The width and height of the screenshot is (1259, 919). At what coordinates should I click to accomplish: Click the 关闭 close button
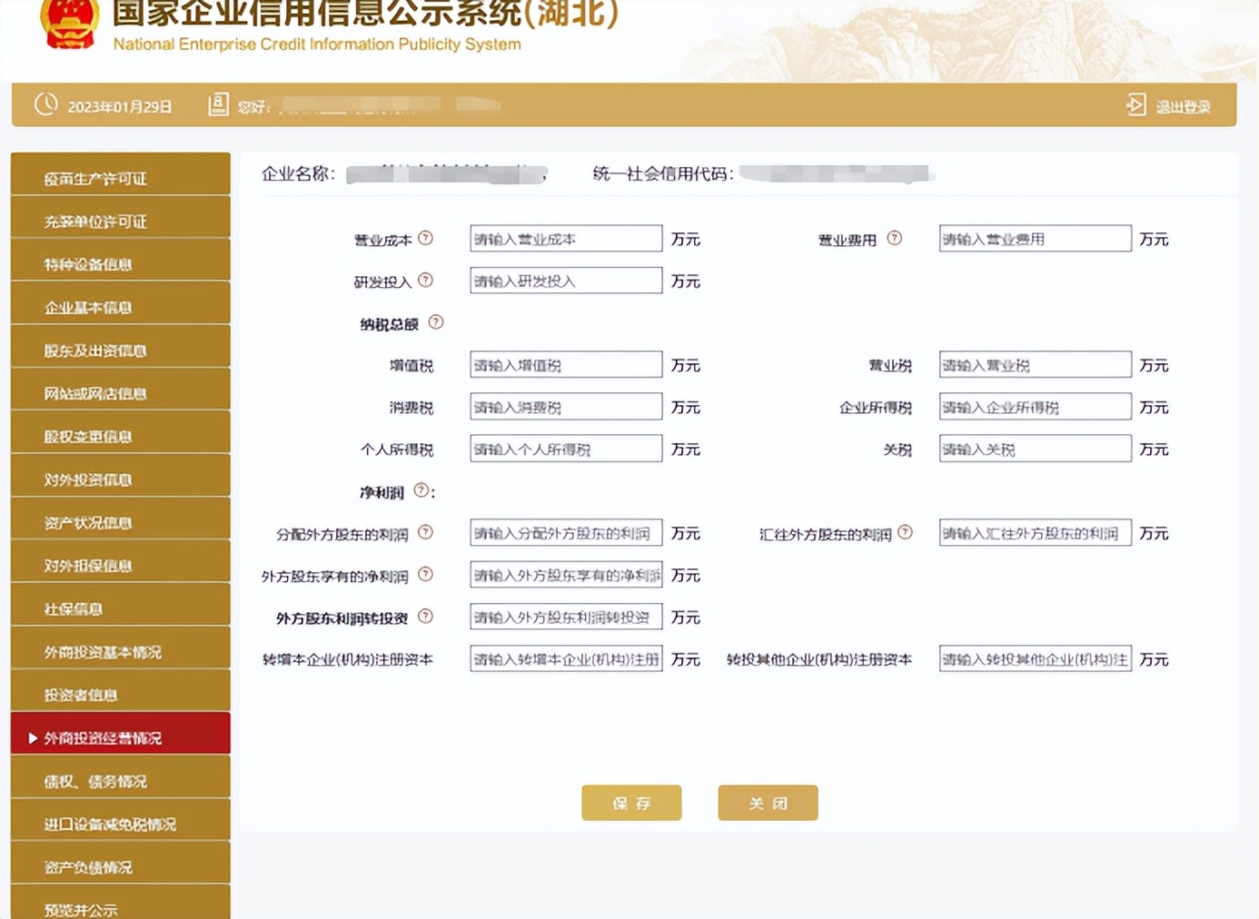coord(767,802)
